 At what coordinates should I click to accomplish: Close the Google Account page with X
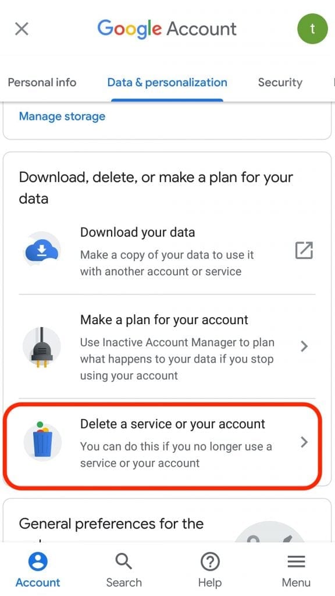click(22, 29)
